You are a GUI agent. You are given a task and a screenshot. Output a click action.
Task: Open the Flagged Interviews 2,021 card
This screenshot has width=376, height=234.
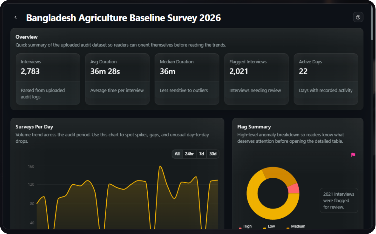[x=257, y=79]
